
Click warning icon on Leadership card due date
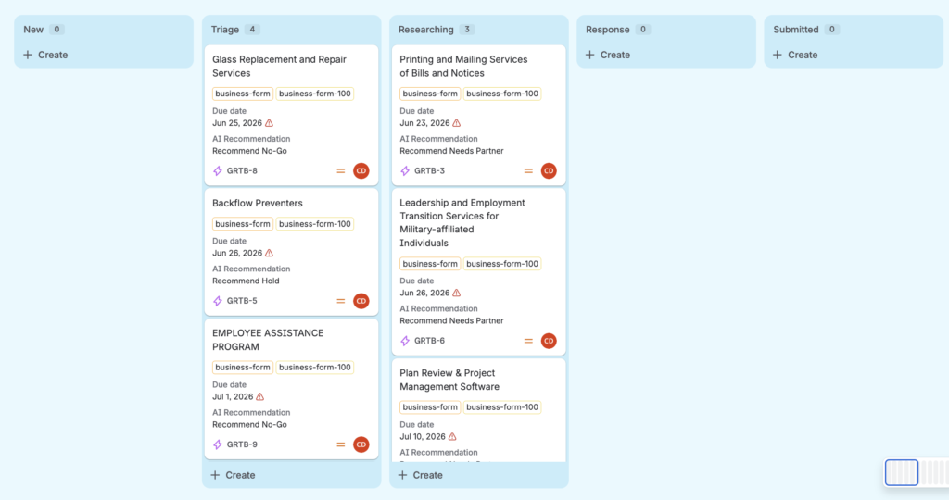[x=457, y=293]
